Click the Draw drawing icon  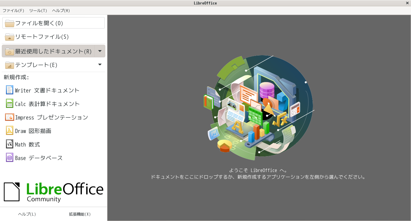pos(10,131)
